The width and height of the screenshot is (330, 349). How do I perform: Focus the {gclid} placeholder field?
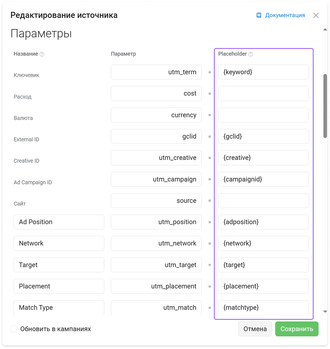(x=264, y=136)
